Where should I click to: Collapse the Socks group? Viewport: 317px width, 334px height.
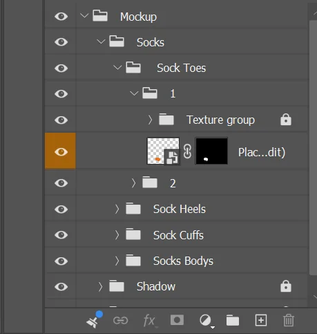click(101, 41)
